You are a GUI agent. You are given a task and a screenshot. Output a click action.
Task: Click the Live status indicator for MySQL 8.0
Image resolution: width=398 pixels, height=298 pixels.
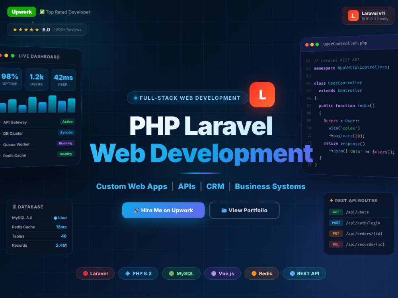click(60, 218)
